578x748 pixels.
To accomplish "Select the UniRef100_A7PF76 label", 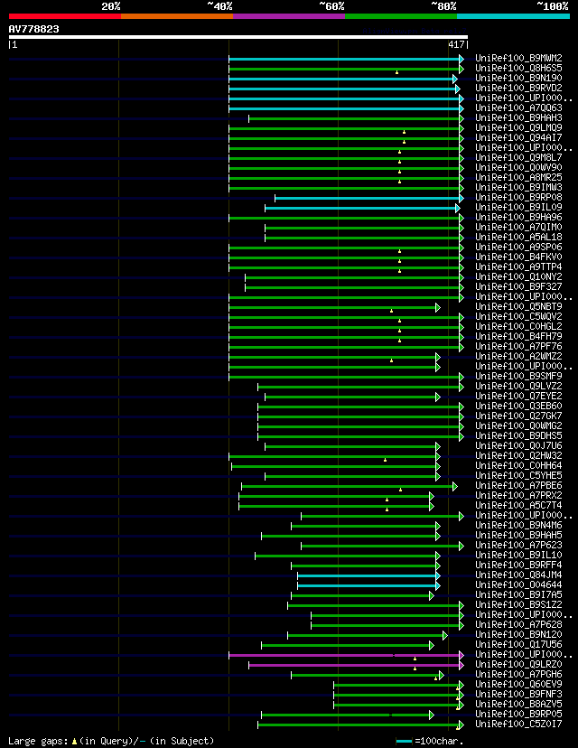I will [x=519, y=346].
